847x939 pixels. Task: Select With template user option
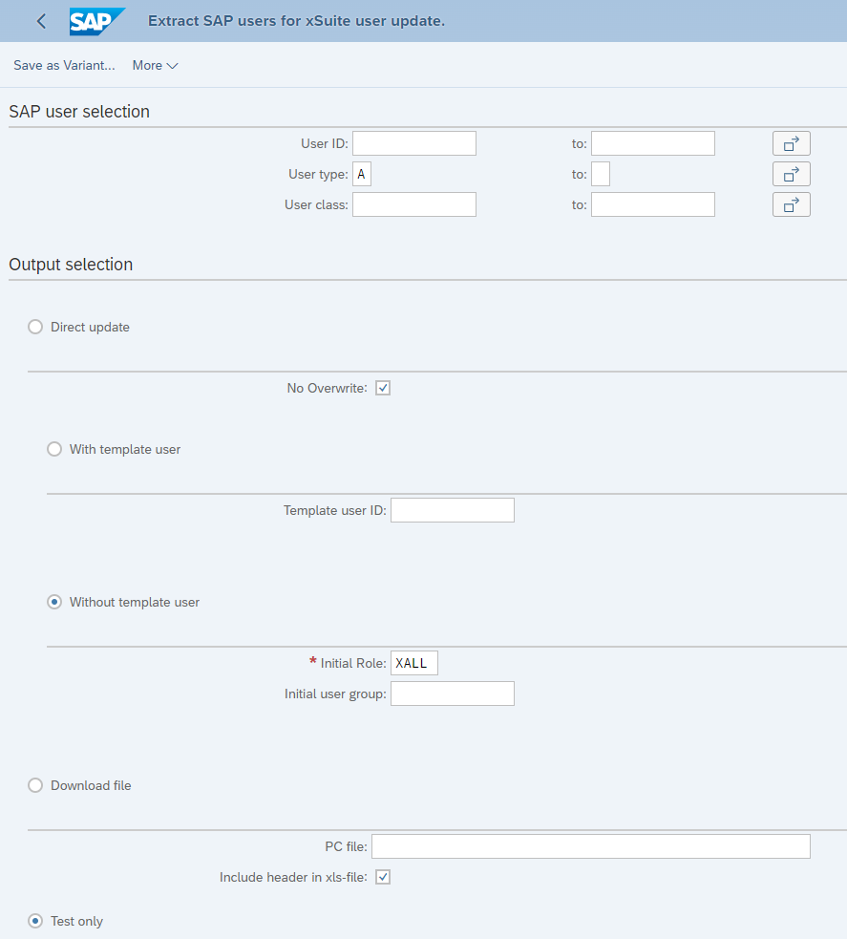click(x=54, y=449)
